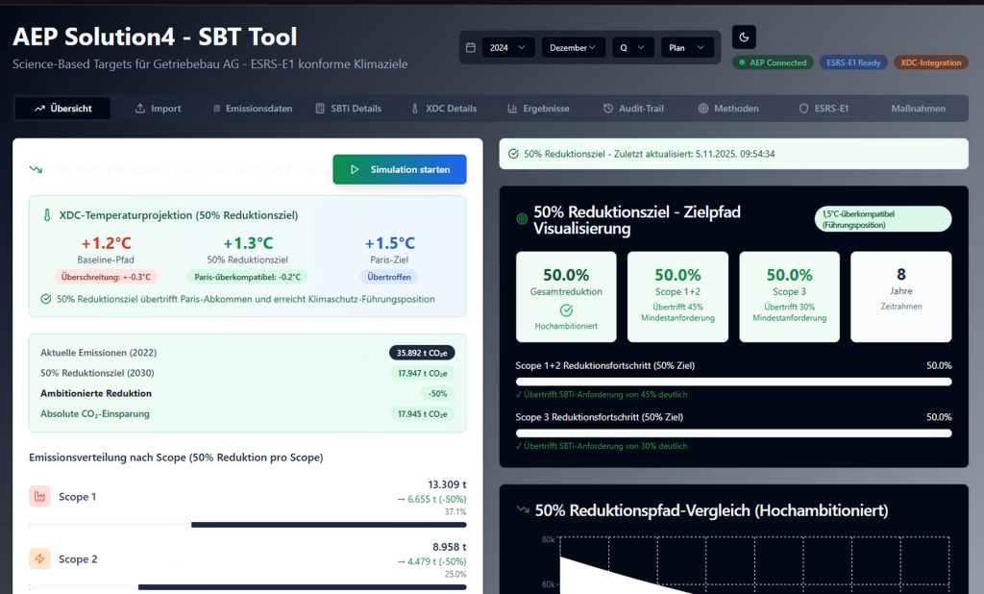The height and width of the screenshot is (594, 984).
Task: Click the check icon in the update status banner
Action: [513, 154]
